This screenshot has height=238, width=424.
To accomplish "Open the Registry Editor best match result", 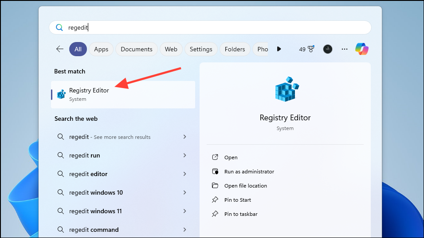I will click(x=123, y=95).
